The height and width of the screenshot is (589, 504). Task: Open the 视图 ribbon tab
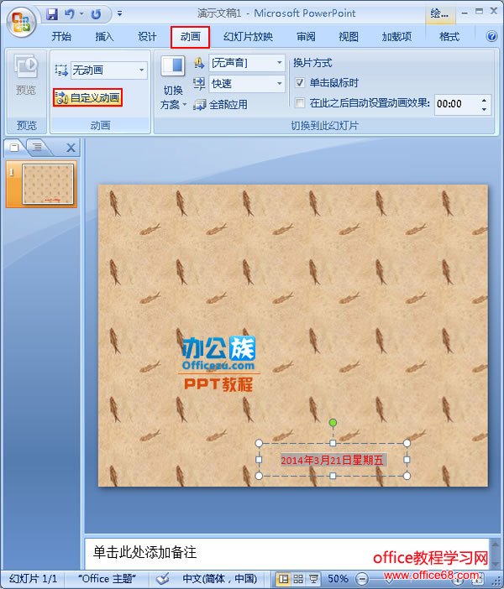(x=349, y=36)
